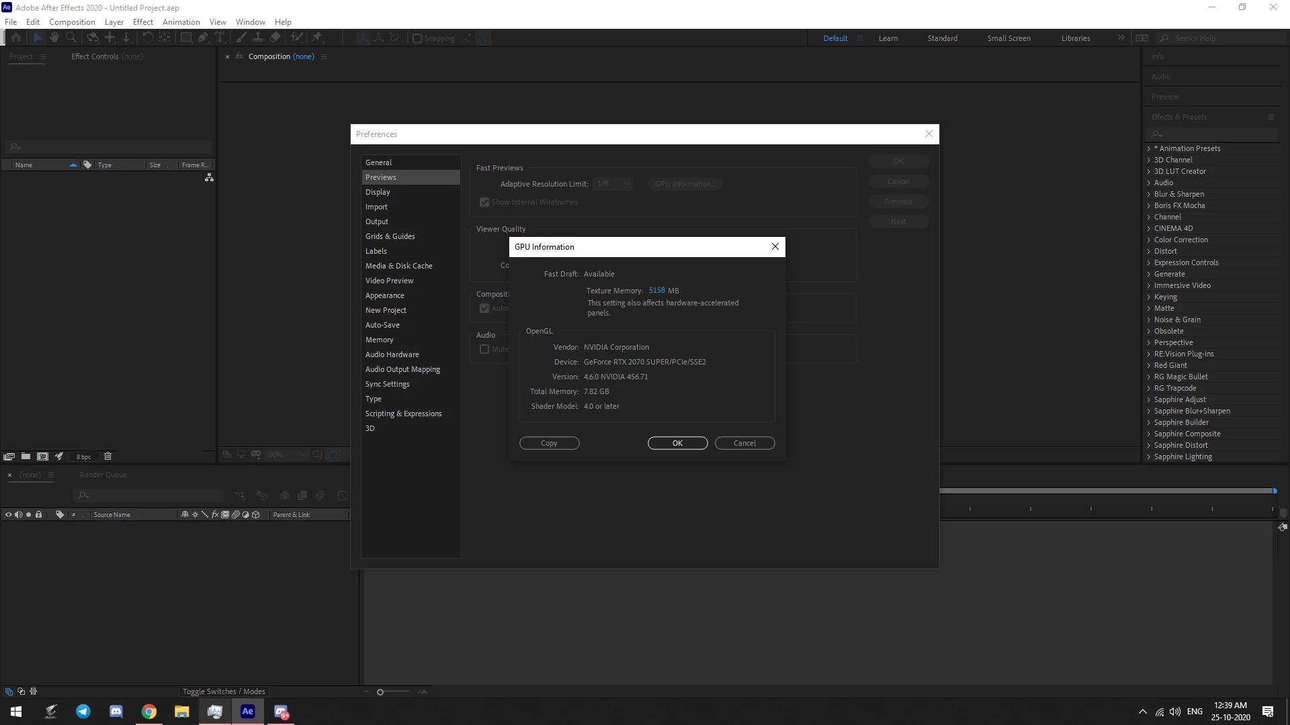Select the Zoom magnifier tool
The image size is (1290, 725).
(x=71, y=38)
